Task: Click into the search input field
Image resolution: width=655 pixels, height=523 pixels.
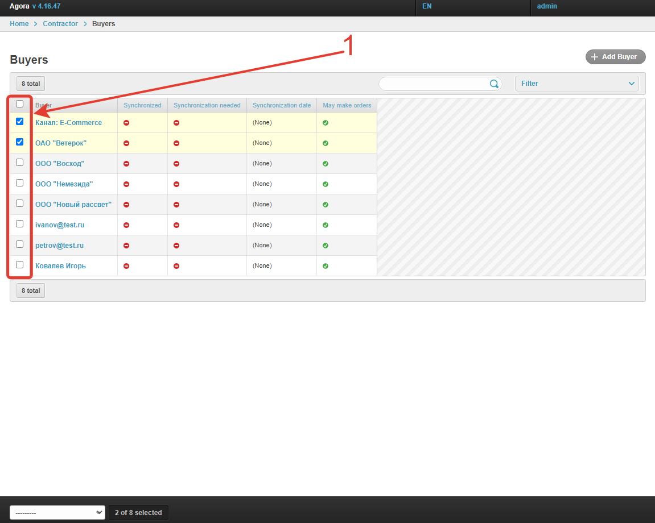Action: click(x=432, y=84)
